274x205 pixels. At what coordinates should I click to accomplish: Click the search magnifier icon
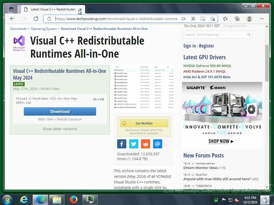point(249,35)
